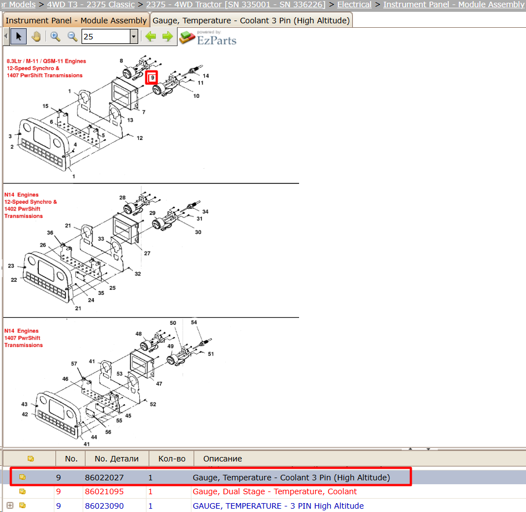This screenshot has width=526, height=512.
Task: Click callout 54 in the bottom diagram
Action: point(194,322)
